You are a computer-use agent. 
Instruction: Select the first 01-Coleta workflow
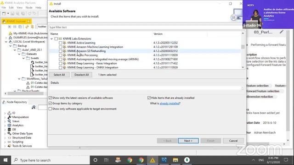(x=37, y=83)
